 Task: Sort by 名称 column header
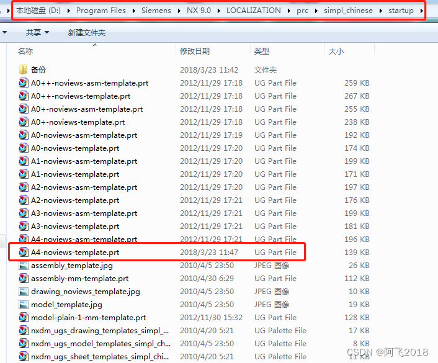coord(25,51)
